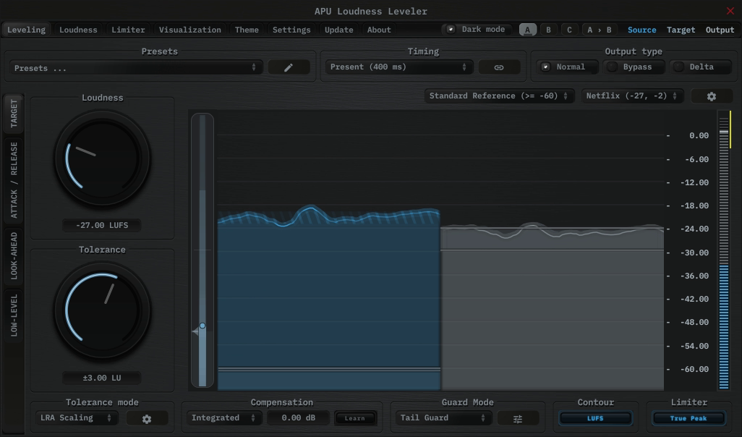Open the Tail Guard dropdown
The image size is (742, 437).
(443, 418)
